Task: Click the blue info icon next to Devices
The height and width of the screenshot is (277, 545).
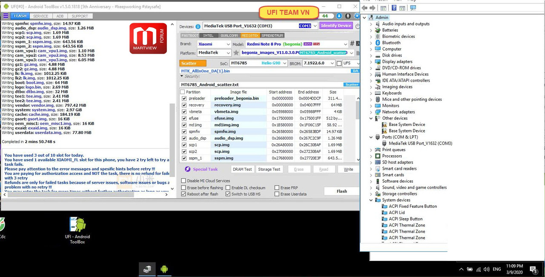Action: tap(198, 26)
